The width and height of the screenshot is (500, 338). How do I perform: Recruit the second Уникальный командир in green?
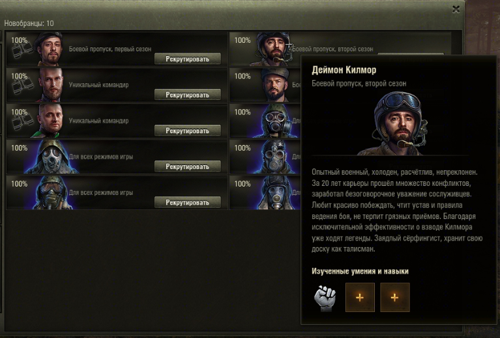188,131
